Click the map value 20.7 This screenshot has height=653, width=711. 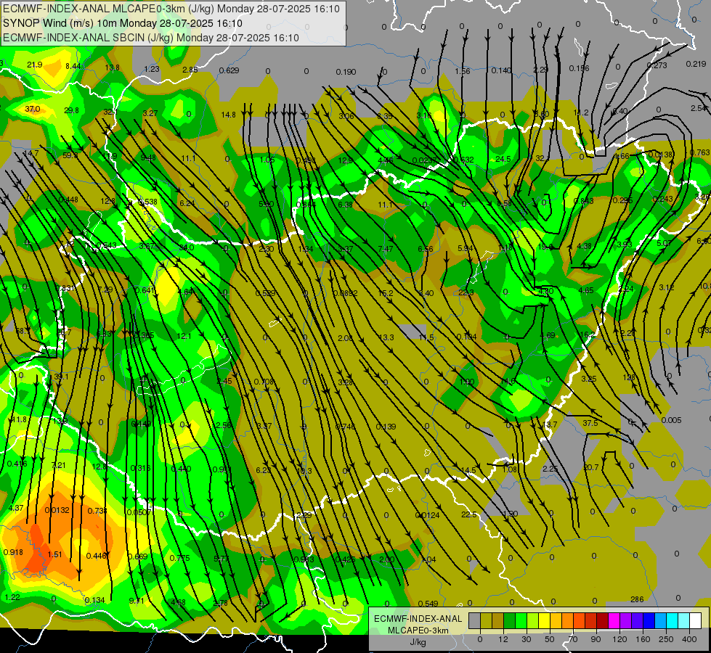(591, 467)
